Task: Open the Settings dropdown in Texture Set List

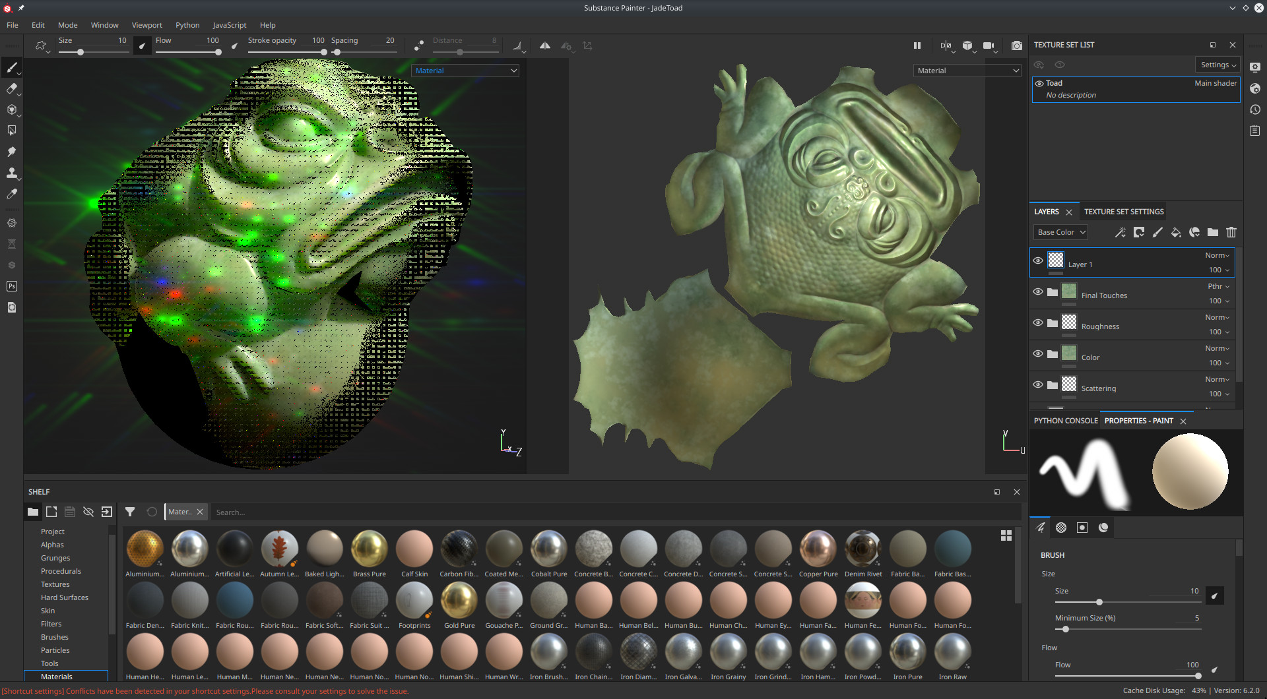Action: [1218, 65]
